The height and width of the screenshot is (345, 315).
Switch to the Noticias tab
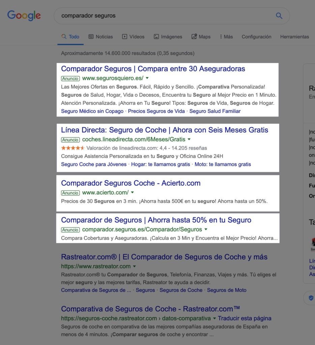pos(101,37)
